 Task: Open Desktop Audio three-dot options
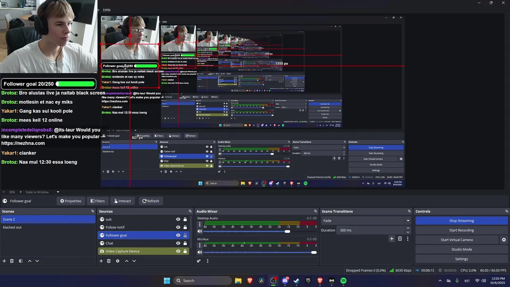200,224
